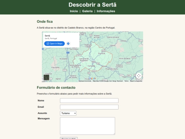Click the Formulário de contacto heading

tap(56, 88)
